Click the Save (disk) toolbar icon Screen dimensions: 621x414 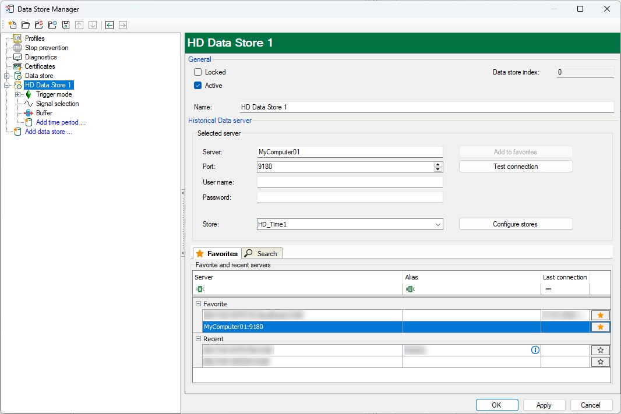65,25
